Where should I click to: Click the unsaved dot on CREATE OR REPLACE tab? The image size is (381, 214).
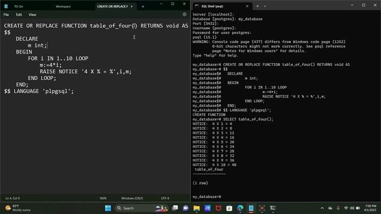132,7
